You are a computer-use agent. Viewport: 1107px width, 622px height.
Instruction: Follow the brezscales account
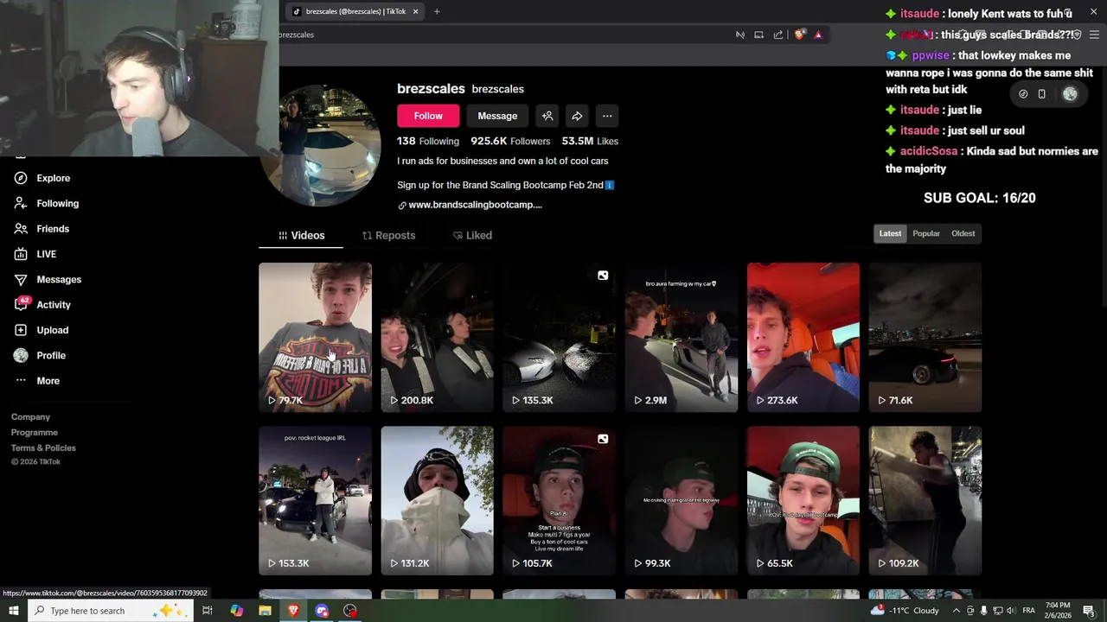(428, 116)
